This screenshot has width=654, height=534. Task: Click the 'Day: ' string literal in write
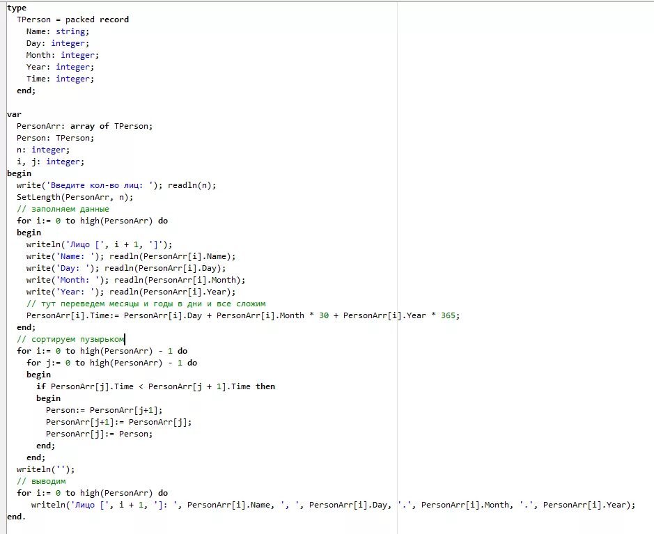72,268
